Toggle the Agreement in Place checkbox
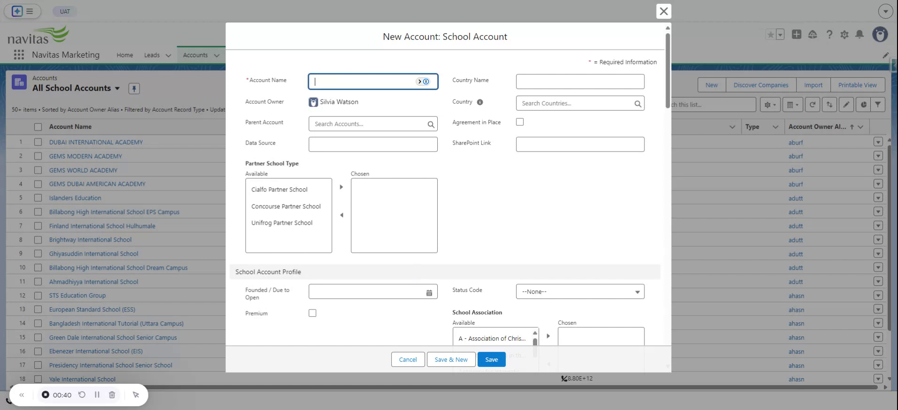The image size is (898, 410). tap(520, 122)
